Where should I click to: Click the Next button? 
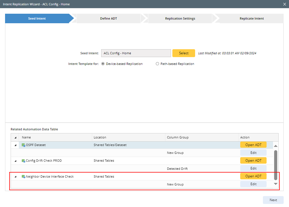coord(273,200)
